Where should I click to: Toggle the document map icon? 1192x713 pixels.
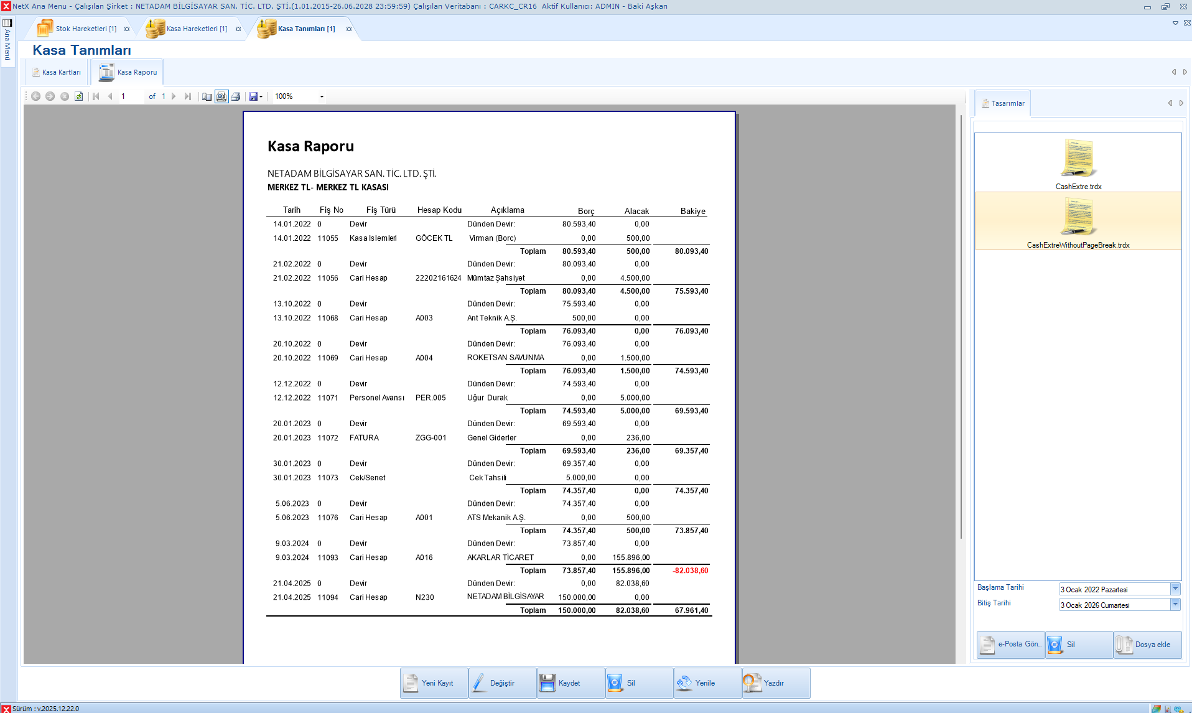[207, 96]
